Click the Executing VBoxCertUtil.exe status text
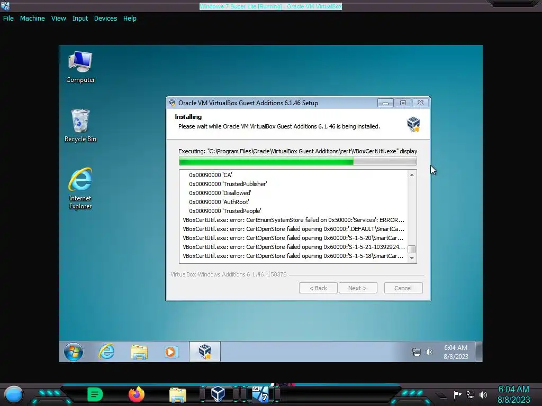Image resolution: width=542 pixels, height=406 pixels. coord(297,151)
